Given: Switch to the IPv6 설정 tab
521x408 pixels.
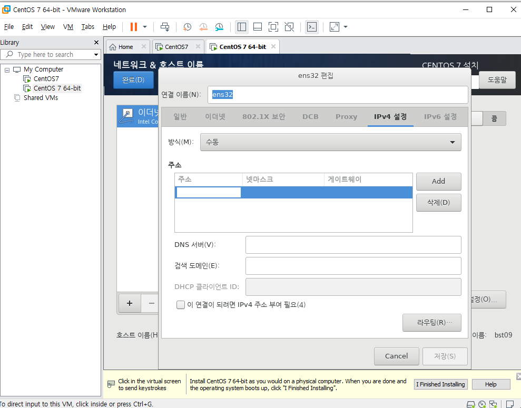Looking at the screenshot, I should 440,116.
